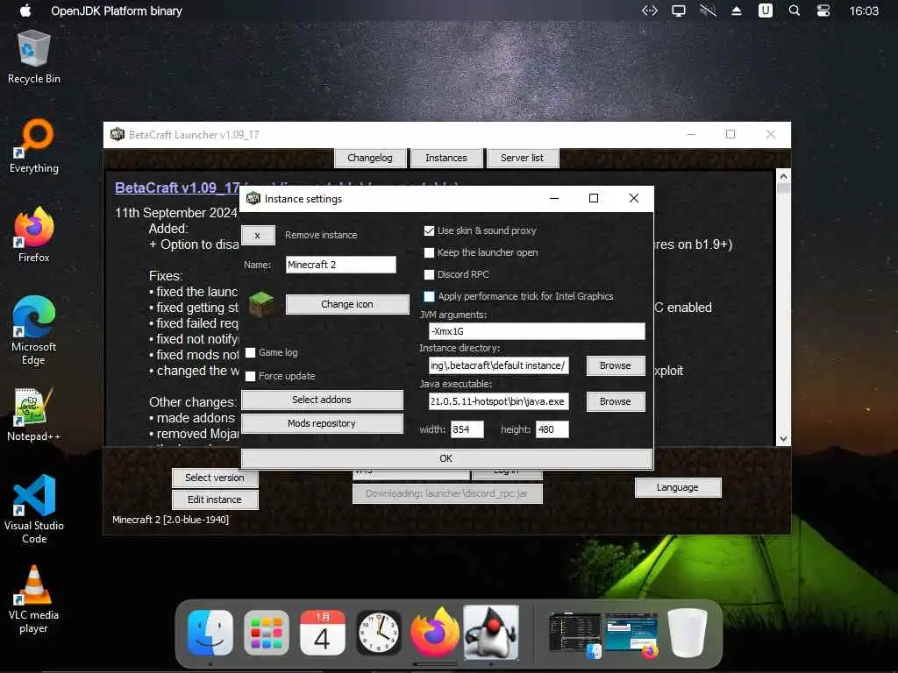
Task: Enable the Game log checkbox
Action: pyautogui.click(x=250, y=352)
